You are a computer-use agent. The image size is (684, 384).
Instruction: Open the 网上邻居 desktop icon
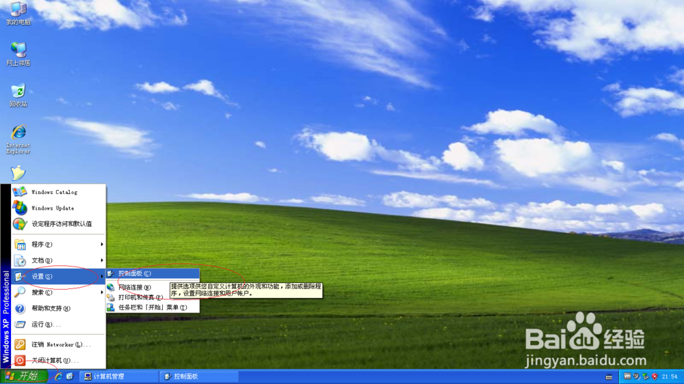click(18, 54)
